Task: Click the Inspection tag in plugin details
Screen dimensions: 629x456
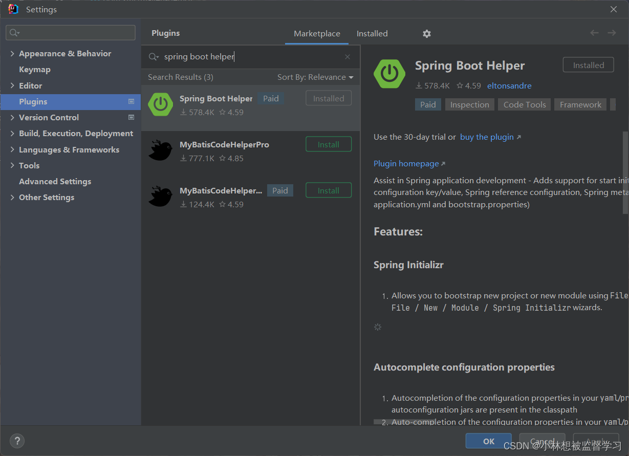Action: (470, 104)
